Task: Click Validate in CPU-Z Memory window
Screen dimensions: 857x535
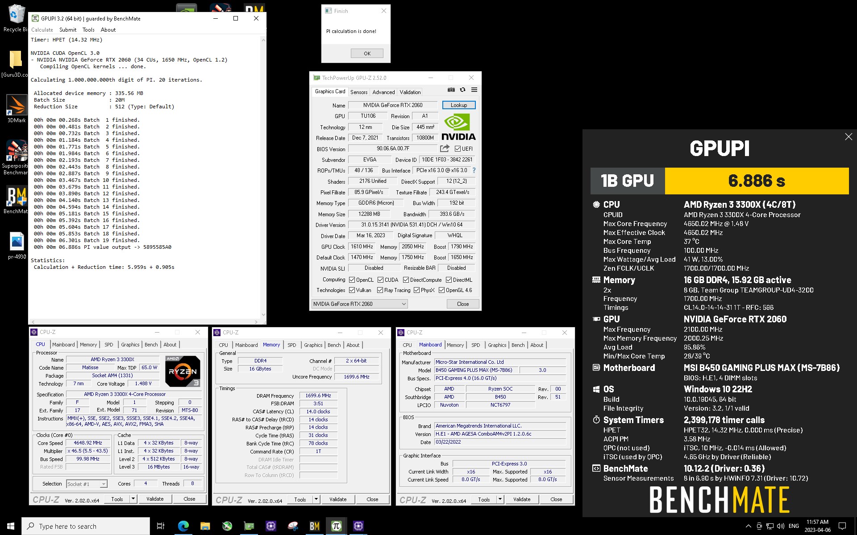Action: 338,499
